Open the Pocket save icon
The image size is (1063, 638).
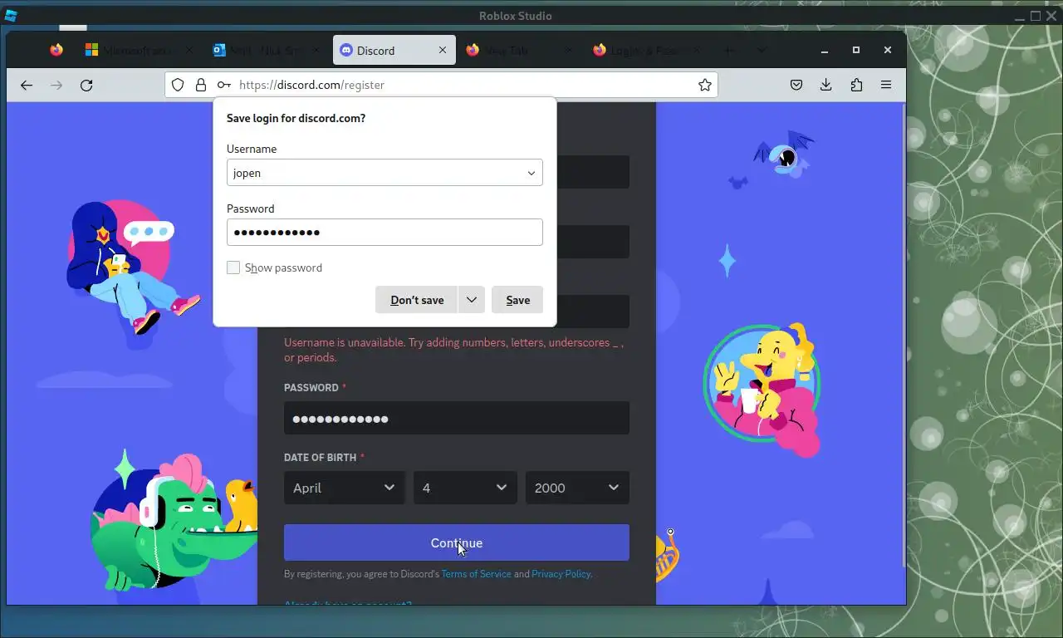(796, 85)
